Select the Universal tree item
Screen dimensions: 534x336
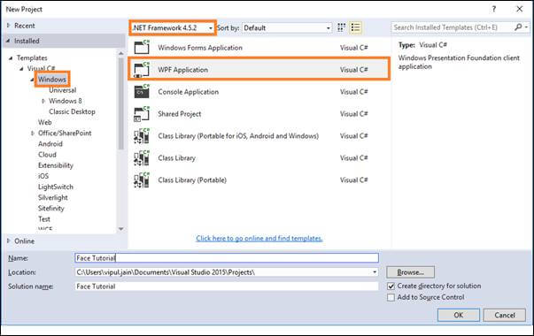(x=62, y=90)
